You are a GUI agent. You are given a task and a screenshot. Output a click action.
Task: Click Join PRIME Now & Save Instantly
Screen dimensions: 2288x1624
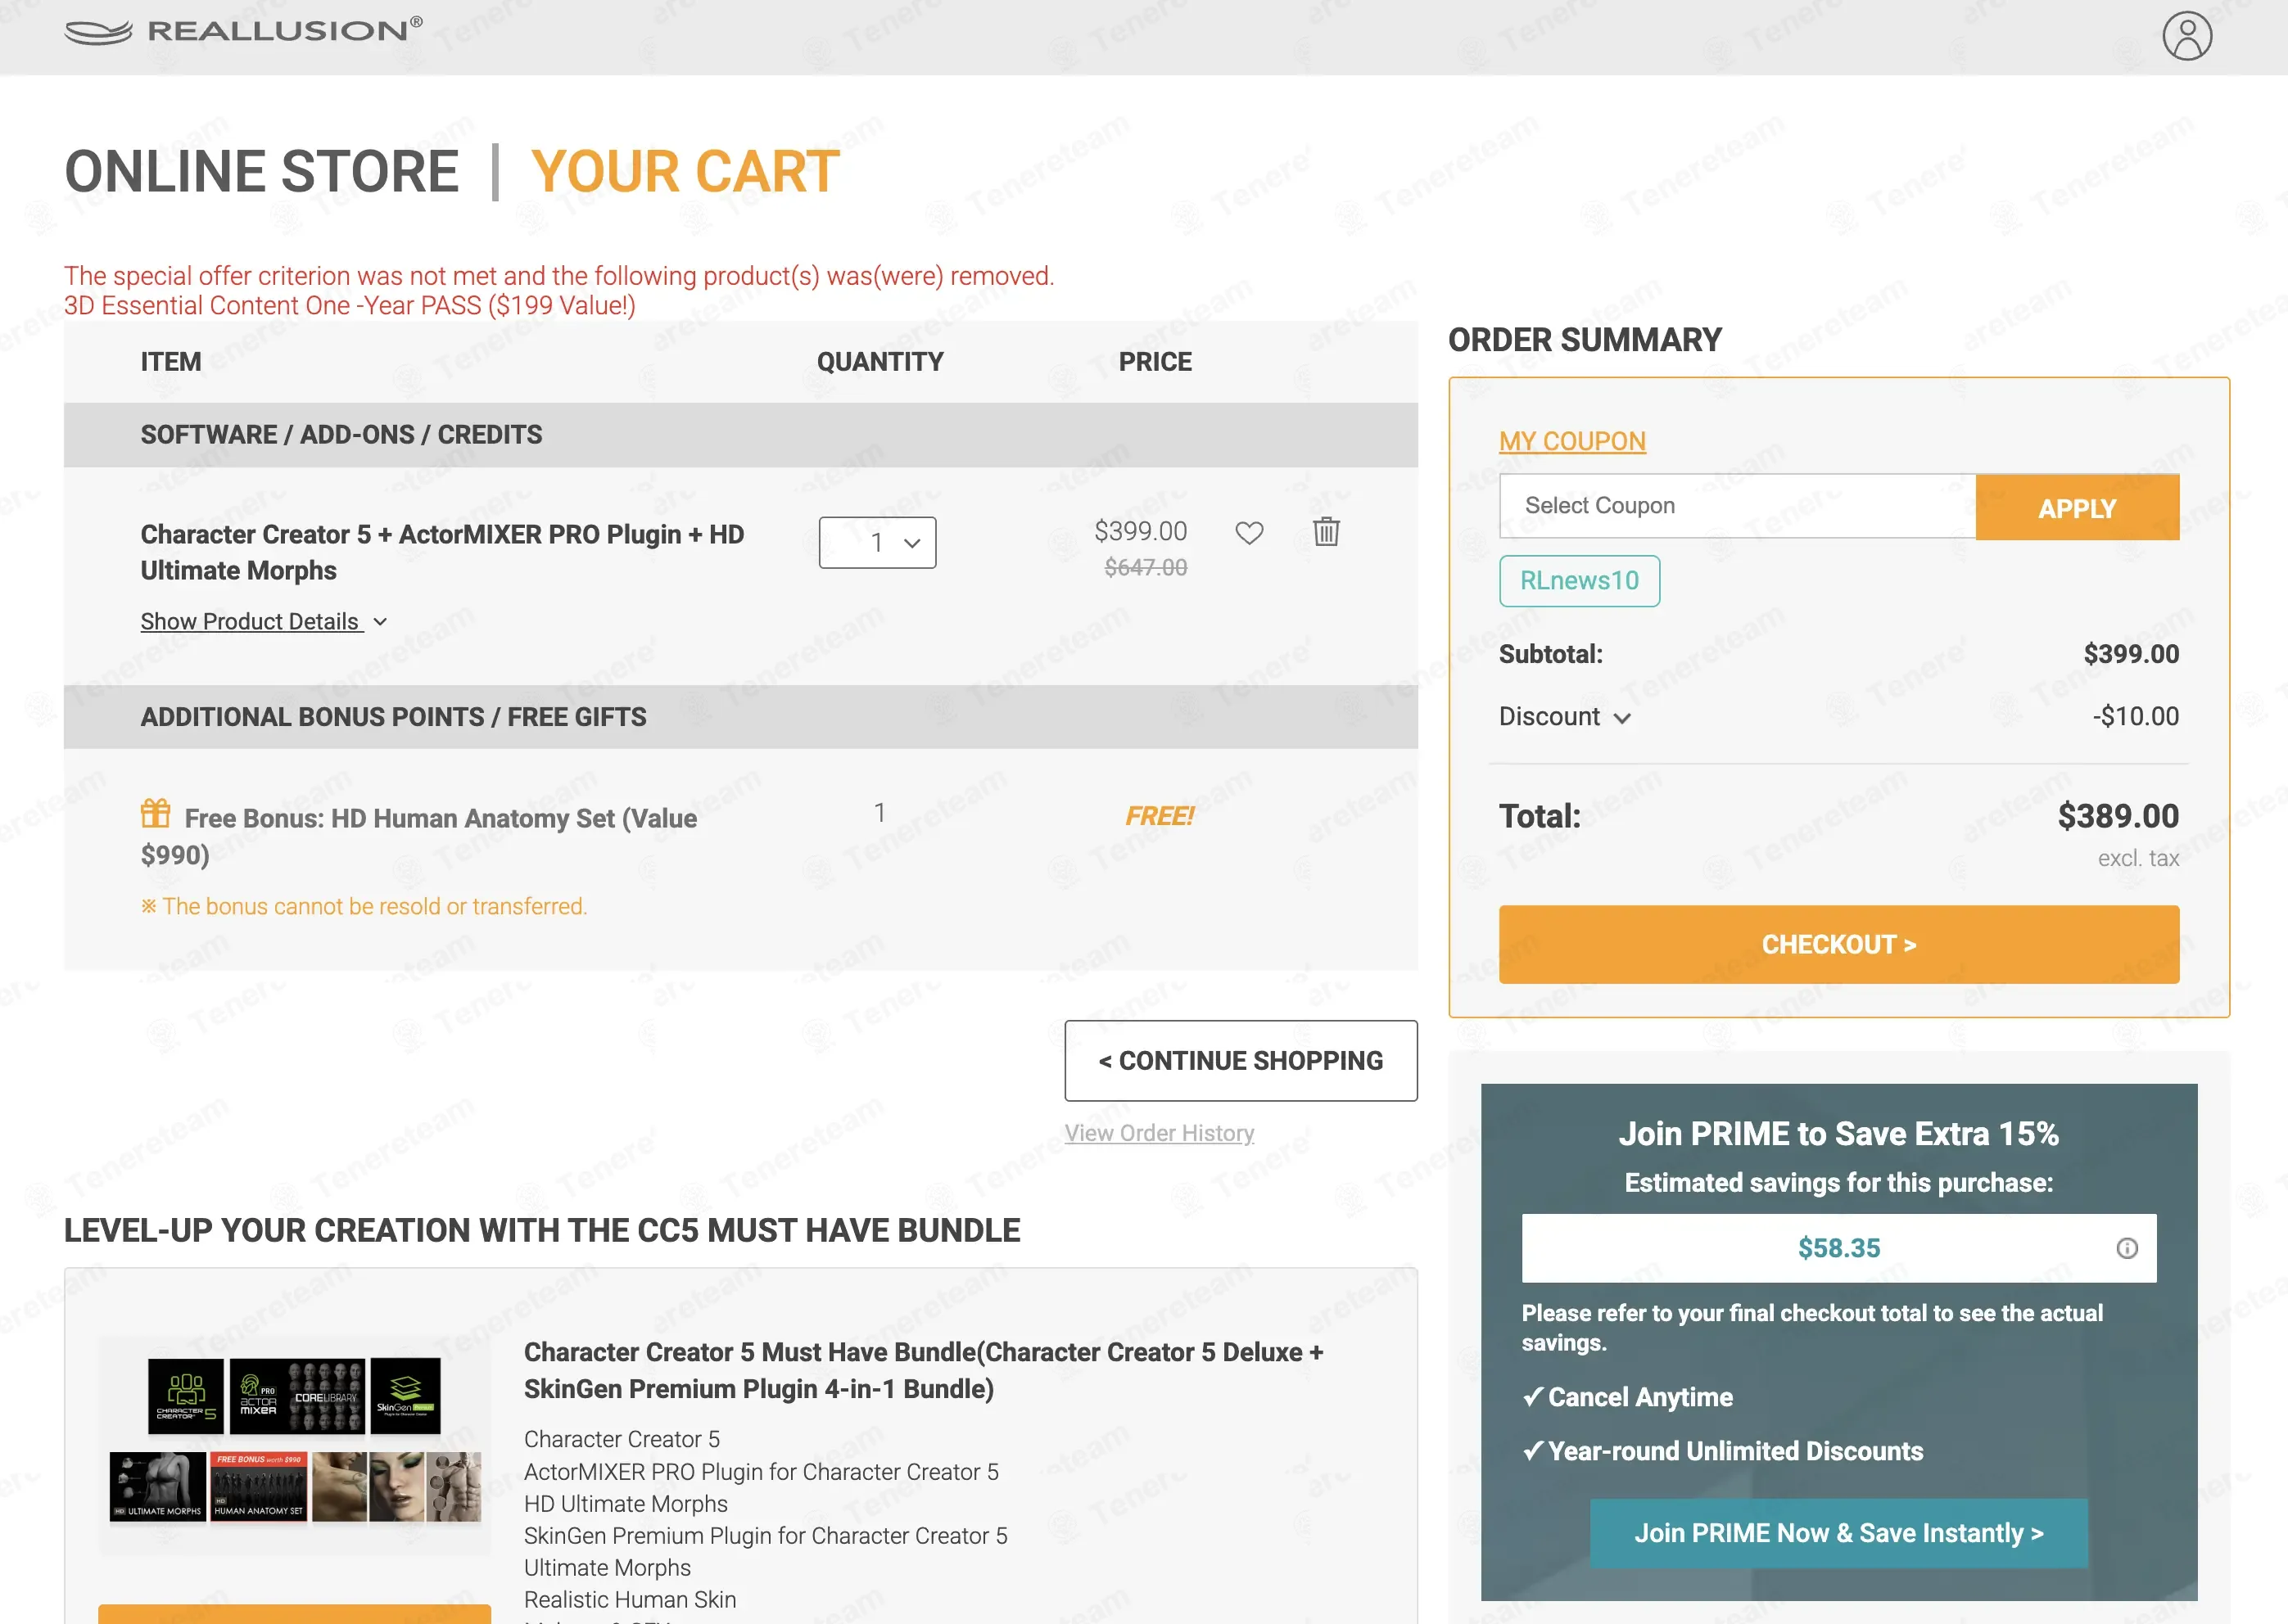[x=1838, y=1533]
